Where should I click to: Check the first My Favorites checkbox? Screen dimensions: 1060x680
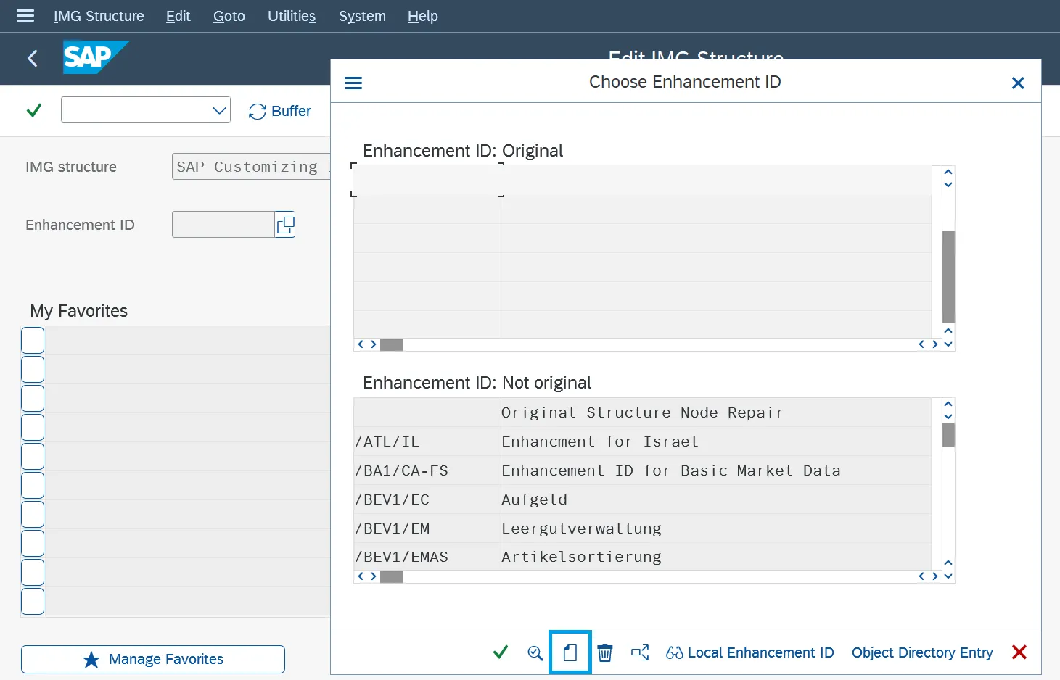point(33,339)
